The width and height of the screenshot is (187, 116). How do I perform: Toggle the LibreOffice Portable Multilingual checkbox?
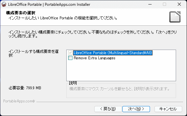[70, 53]
